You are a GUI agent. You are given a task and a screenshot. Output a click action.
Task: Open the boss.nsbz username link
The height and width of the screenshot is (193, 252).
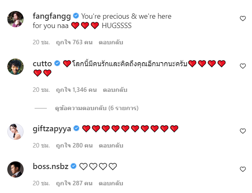(50, 166)
